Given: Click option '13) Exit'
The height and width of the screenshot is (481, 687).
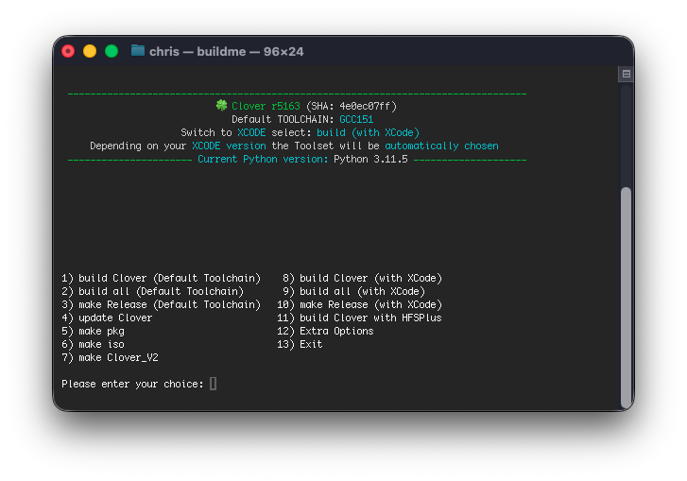Looking at the screenshot, I should click(x=300, y=344).
